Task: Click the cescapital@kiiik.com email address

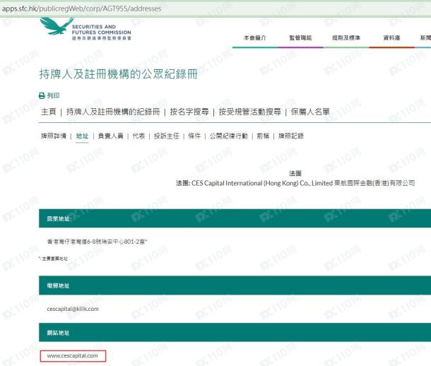Action: click(x=73, y=309)
